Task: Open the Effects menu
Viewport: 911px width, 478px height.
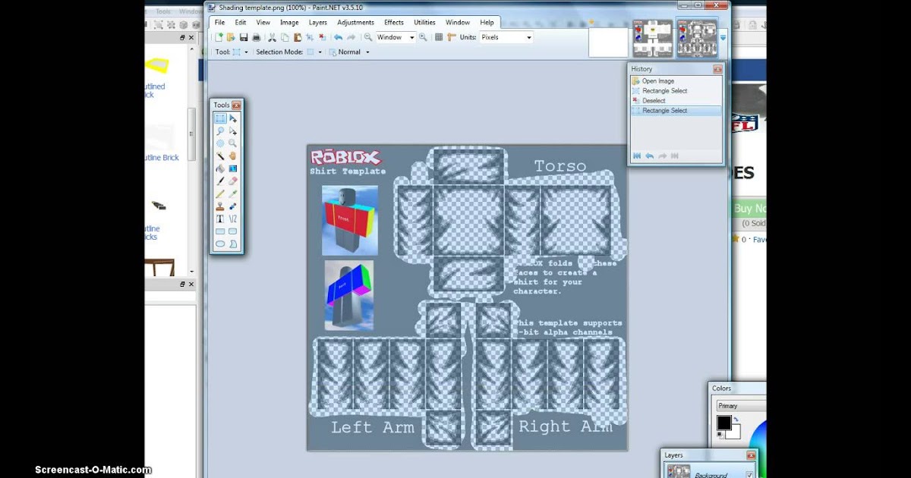Action: pyautogui.click(x=394, y=22)
